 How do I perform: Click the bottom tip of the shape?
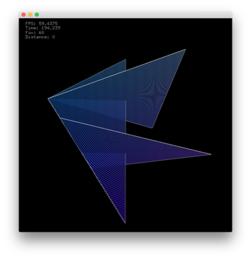125,223
